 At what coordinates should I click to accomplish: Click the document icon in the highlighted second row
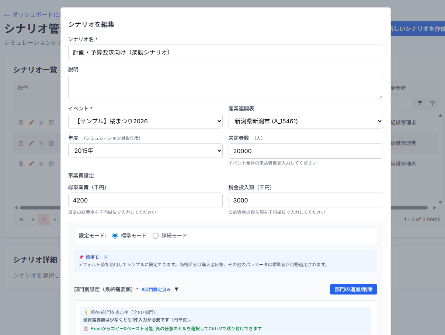click(41, 143)
